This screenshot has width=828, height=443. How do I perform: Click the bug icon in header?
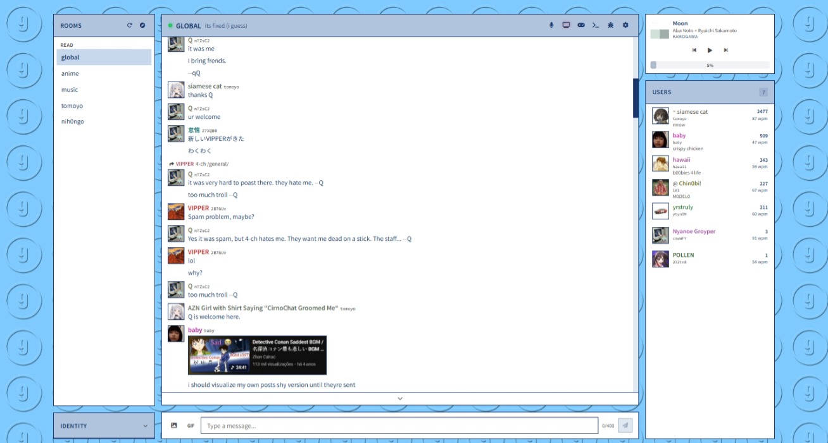610,25
